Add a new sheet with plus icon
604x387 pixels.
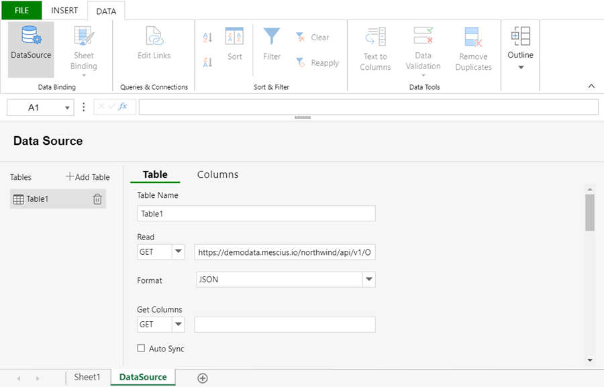[x=203, y=378]
